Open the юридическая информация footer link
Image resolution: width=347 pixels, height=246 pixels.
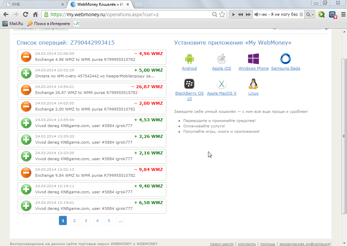305,244
